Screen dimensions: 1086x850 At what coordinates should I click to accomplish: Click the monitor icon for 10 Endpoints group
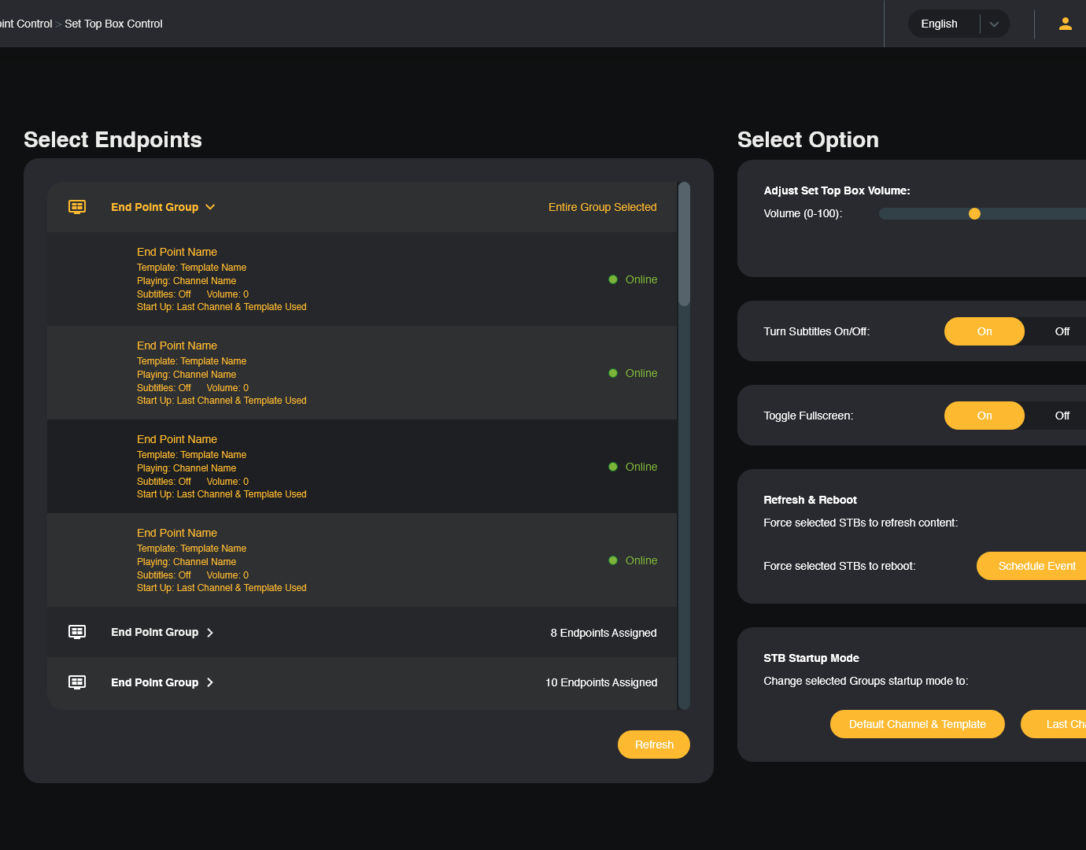click(x=77, y=682)
